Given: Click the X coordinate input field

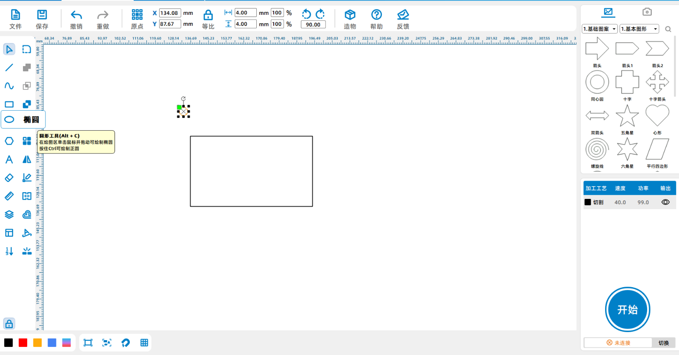Looking at the screenshot, I should 170,13.
